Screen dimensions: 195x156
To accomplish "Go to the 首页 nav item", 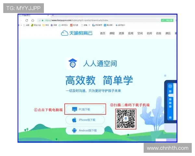I will click(103, 33).
